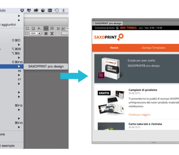Click the Bluetooth menu bar icon

pyautogui.click(x=63, y=10)
